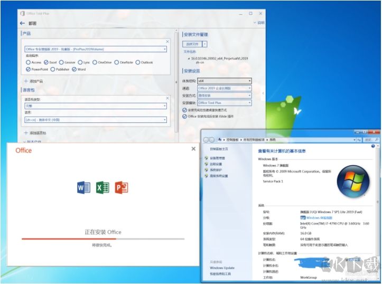Open the zh-cn language dropdown
382x284 pixels.
(96, 120)
